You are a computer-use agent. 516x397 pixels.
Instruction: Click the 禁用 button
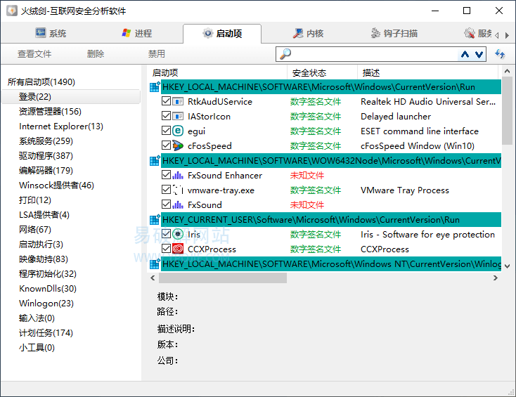pos(157,54)
